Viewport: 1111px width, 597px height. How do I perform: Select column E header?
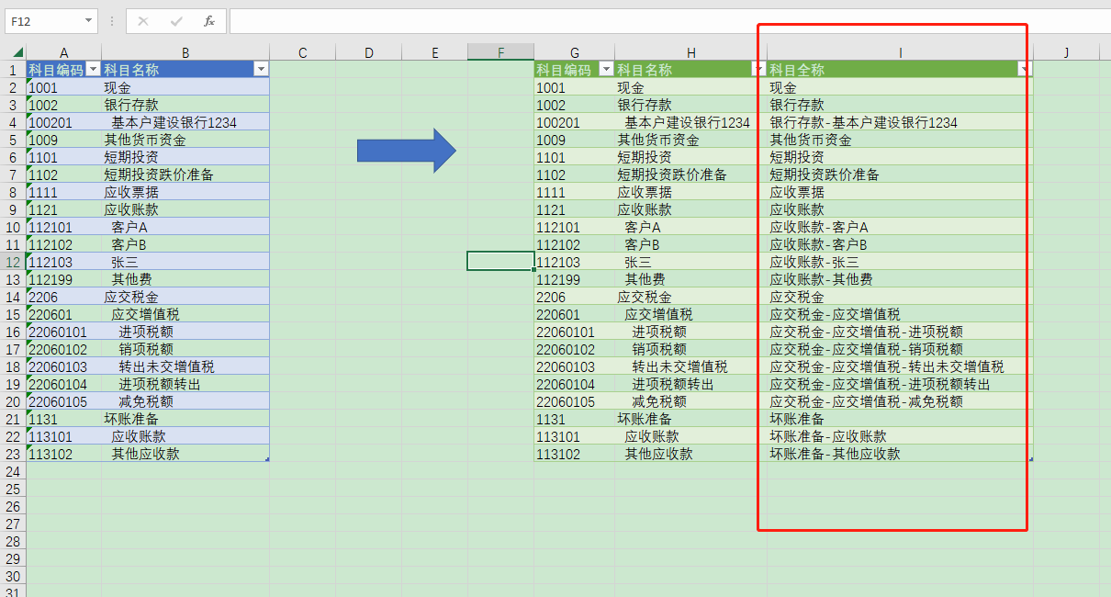434,53
